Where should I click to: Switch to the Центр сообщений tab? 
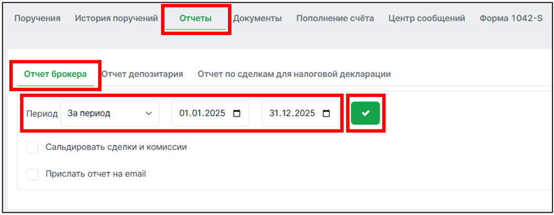click(x=427, y=18)
